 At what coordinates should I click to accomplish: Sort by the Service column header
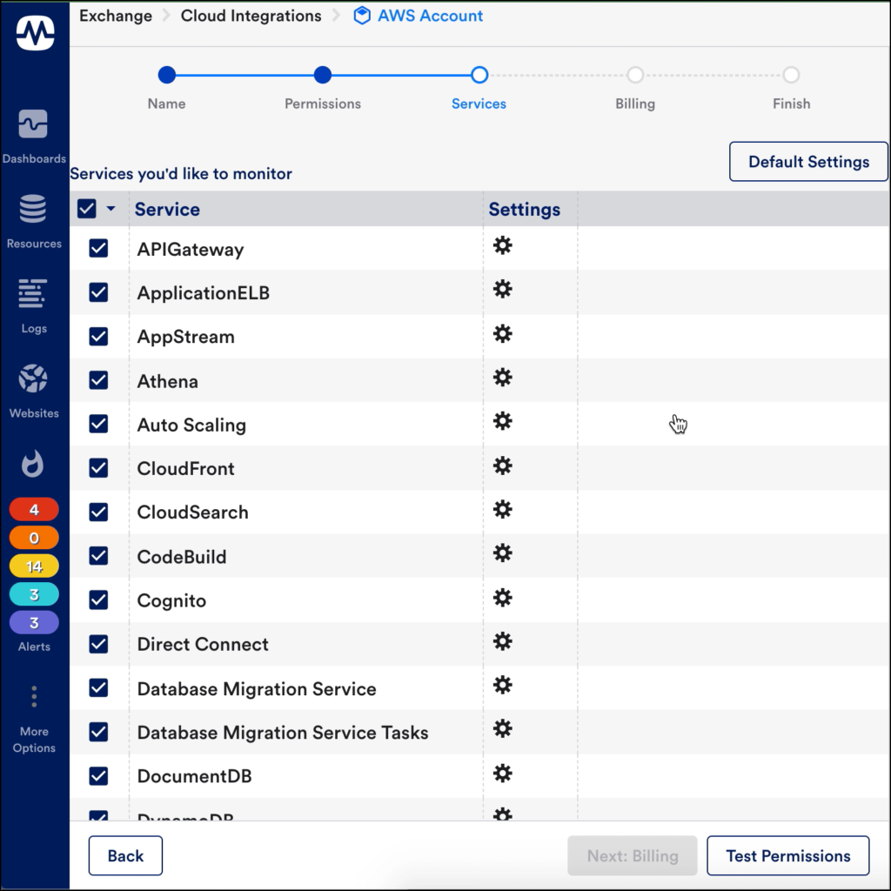pos(167,209)
